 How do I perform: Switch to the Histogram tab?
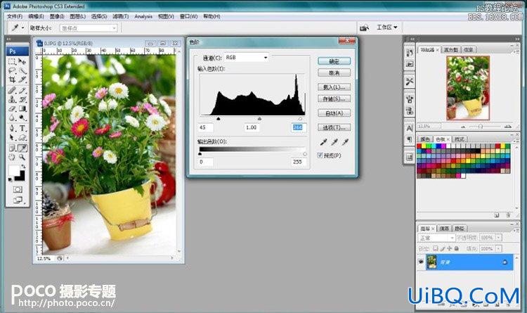point(451,49)
